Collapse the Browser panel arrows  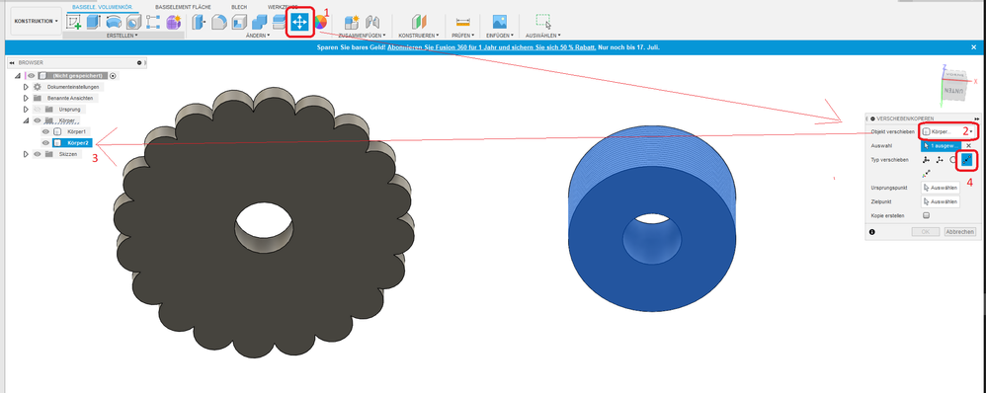12,63
